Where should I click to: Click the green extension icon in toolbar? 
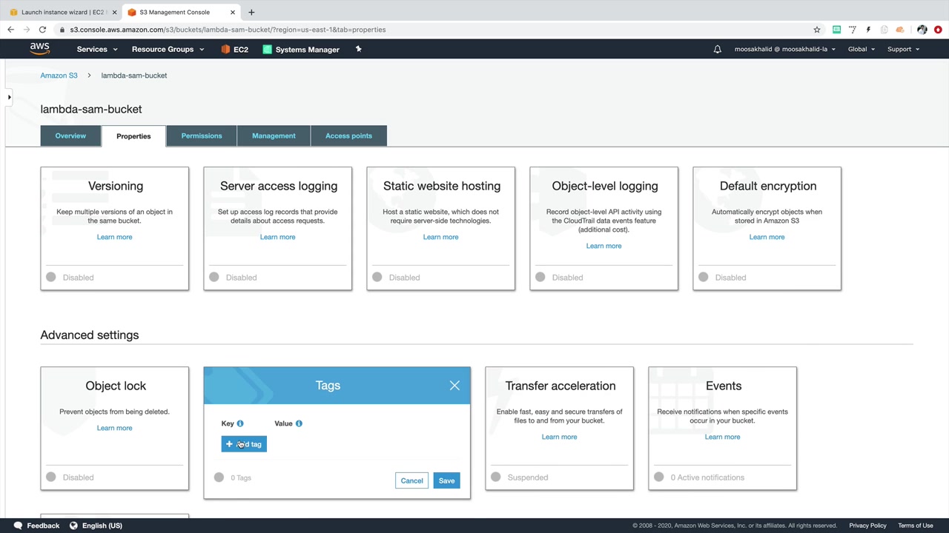pyautogui.click(x=836, y=30)
